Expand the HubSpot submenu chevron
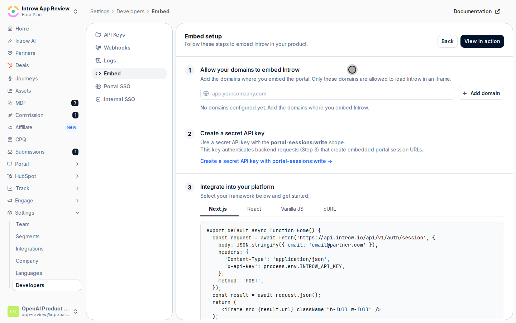 pos(77,176)
